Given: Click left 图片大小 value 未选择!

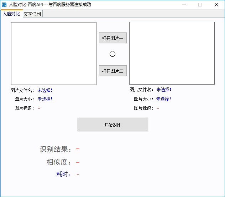Looking at the screenshot, I should coord(45,99).
